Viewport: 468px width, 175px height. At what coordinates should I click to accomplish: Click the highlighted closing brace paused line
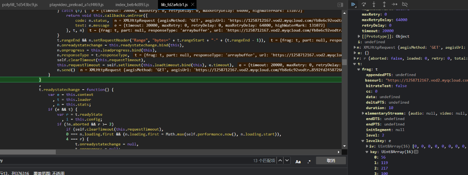(x=171, y=80)
